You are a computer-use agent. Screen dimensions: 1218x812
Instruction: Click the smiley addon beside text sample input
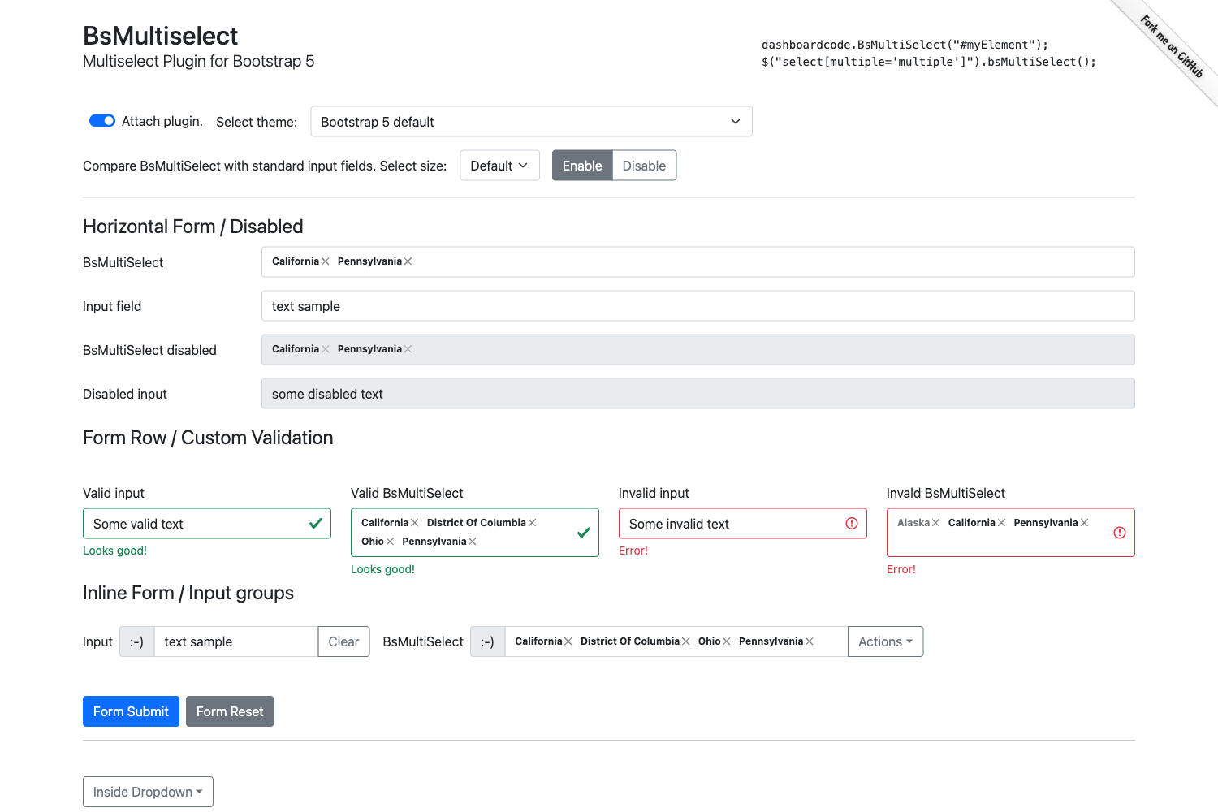[136, 641]
